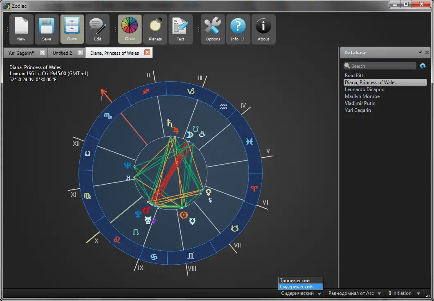Click the Info +/- question mark icon
This screenshot has width=434, height=301.
coord(238,29)
